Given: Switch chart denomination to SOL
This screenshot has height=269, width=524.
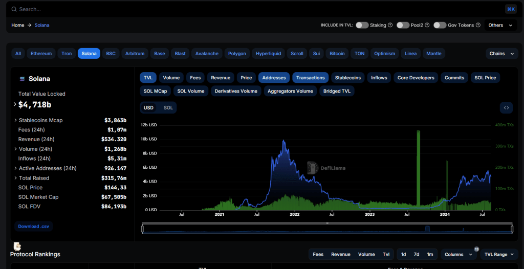Looking at the screenshot, I should point(168,107).
